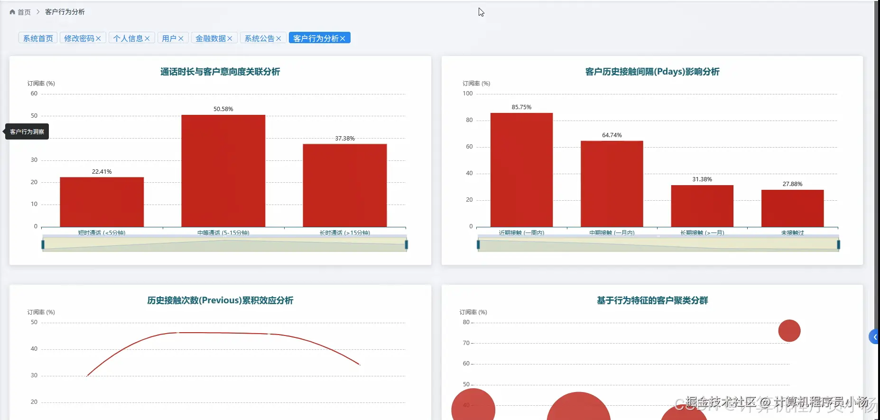Click right zoom handle under call duration chart
Viewport: 880px width, 420px height.
click(x=407, y=244)
